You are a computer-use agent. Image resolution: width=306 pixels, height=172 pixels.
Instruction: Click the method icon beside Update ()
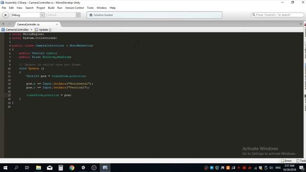36,30
